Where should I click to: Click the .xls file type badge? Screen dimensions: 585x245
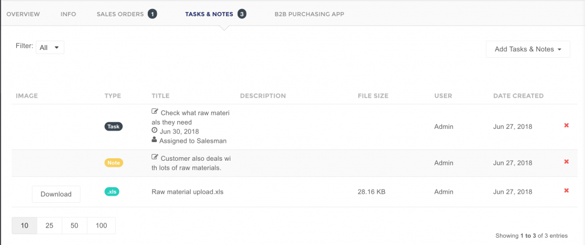click(112, 192)
